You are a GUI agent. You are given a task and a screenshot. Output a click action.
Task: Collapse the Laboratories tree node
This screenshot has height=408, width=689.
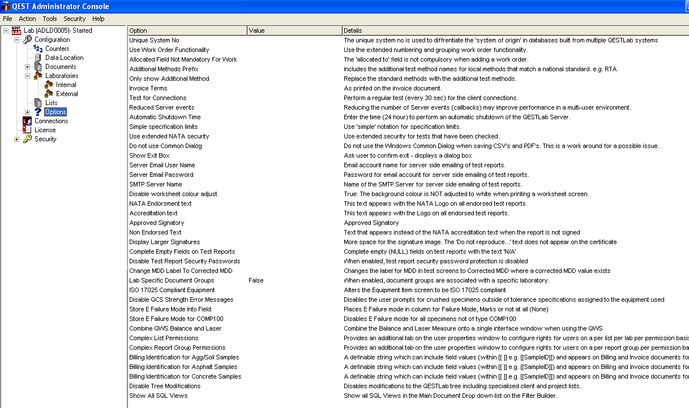coord(27,76)
